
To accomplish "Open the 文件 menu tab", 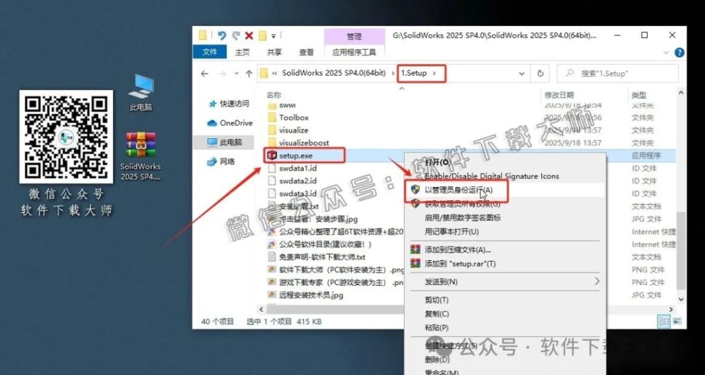I will pos(209,52).
